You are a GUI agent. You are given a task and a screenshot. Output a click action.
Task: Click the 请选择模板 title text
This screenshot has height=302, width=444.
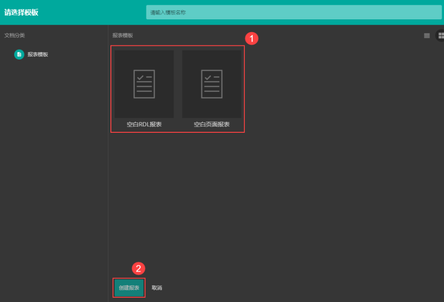point(21,12)
